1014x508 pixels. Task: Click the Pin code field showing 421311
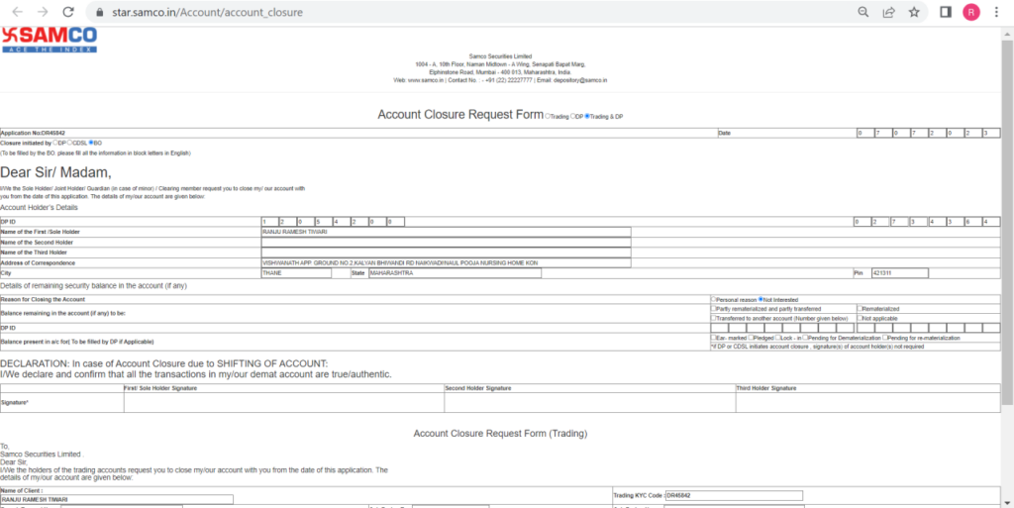coord(898,273)
